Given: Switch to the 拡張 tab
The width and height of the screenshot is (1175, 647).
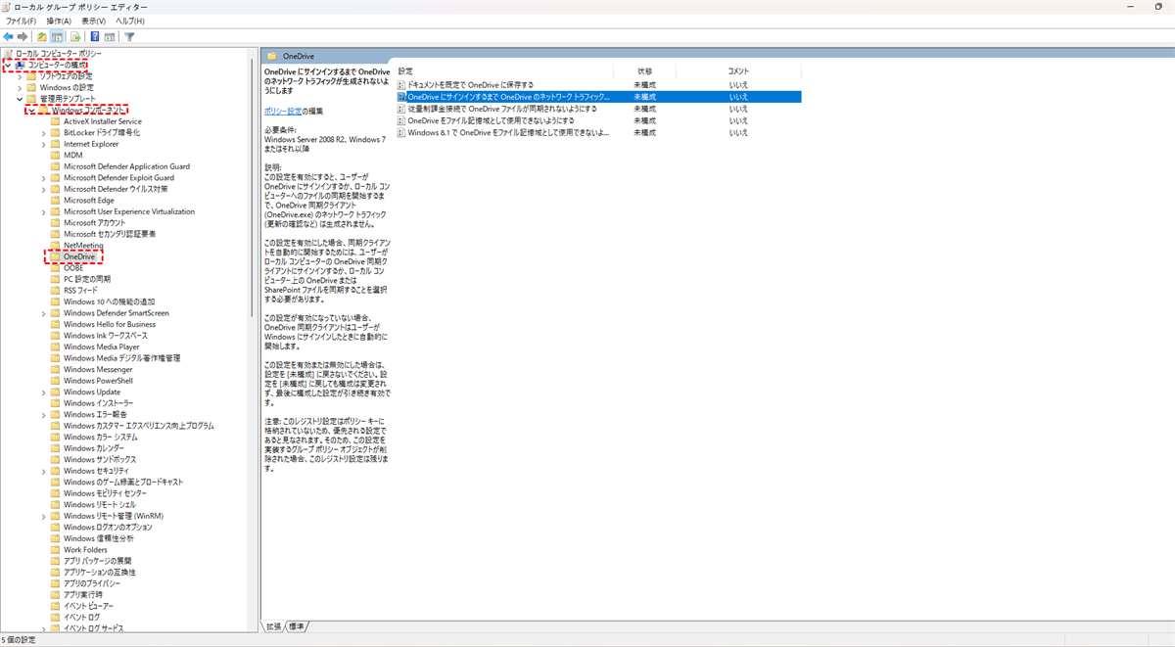Looking at the screenshot, I should point(273,626).
